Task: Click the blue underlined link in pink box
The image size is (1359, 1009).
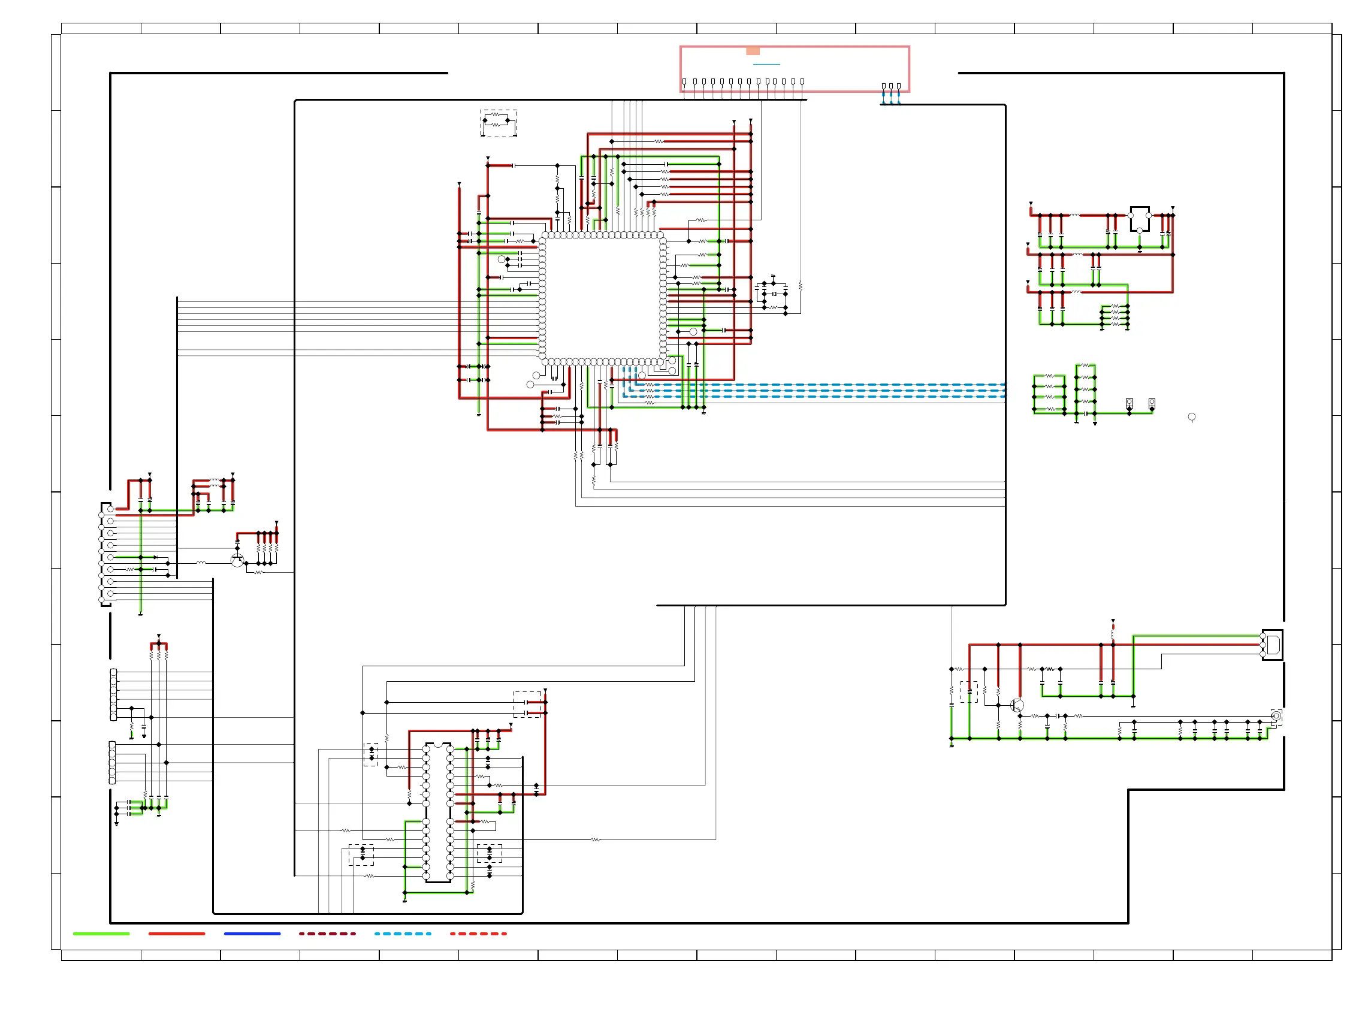Action: tap(766, 64)
